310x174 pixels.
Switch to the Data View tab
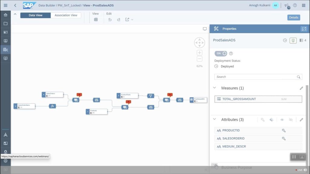[36, 15]
